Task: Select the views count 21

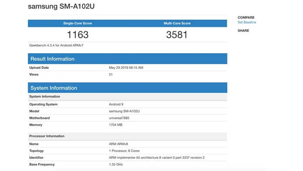Action: 111,74
